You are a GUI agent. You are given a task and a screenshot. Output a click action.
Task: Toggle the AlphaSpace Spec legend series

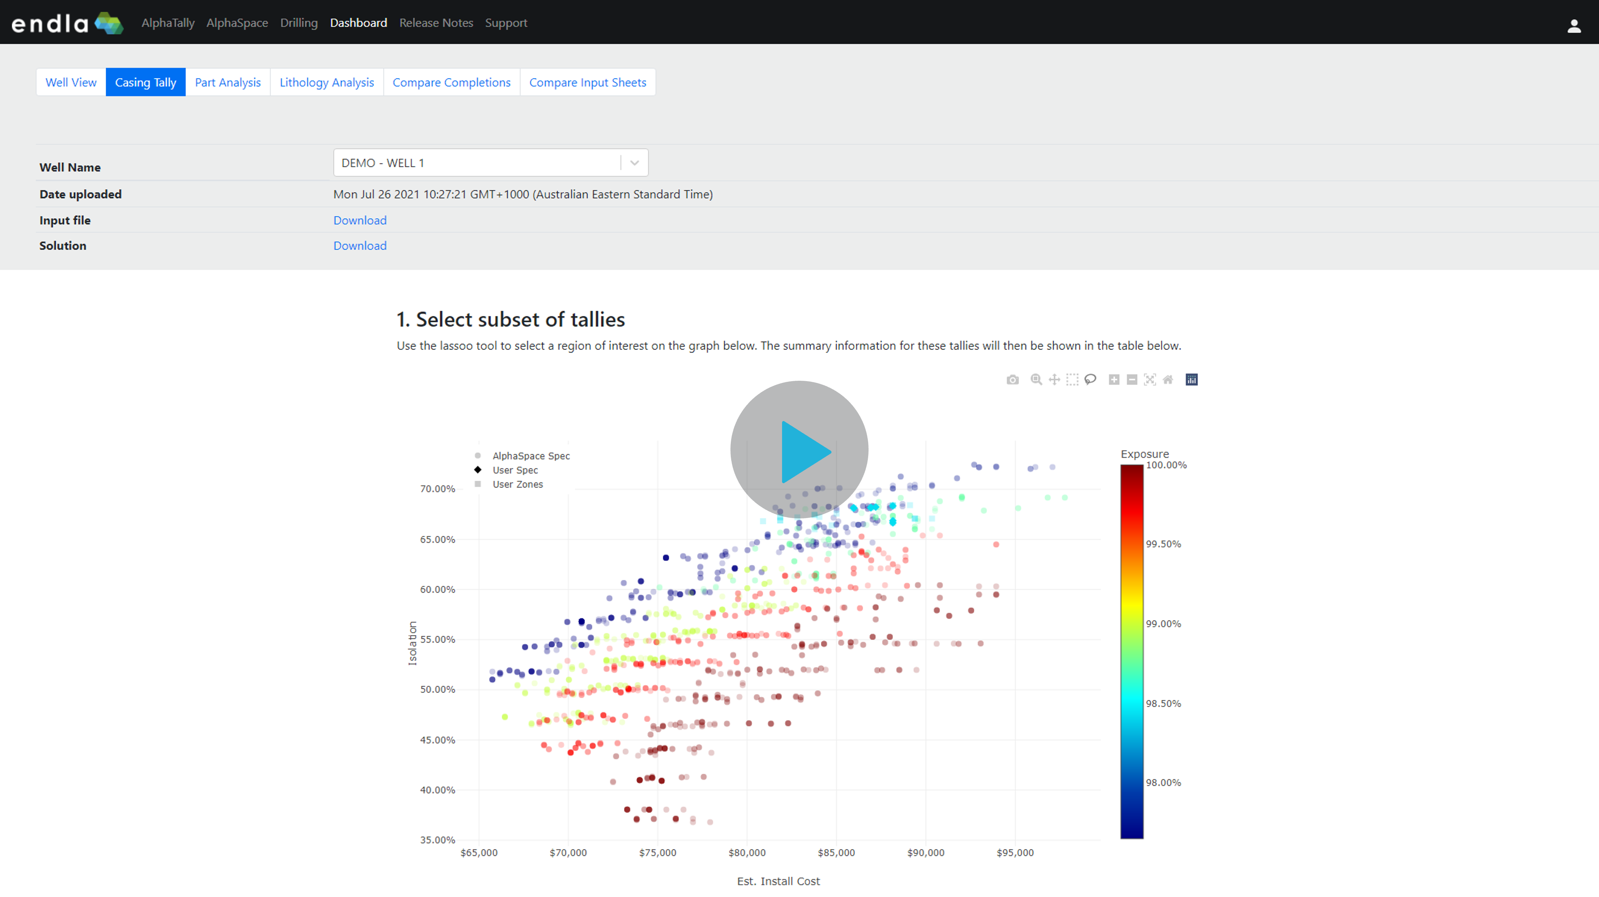[x=523, y=456]
